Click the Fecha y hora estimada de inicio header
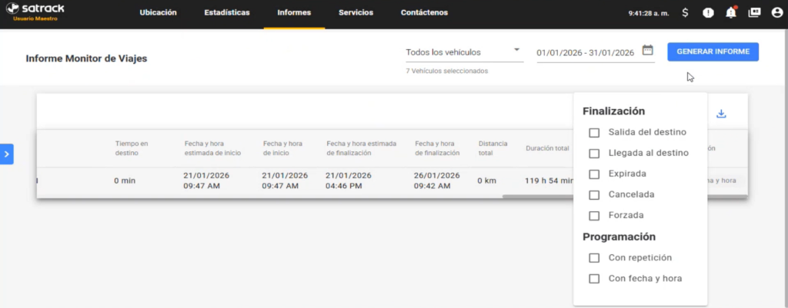Image resolution: width=788 pixels, height=308 pixels. point(212,148)
